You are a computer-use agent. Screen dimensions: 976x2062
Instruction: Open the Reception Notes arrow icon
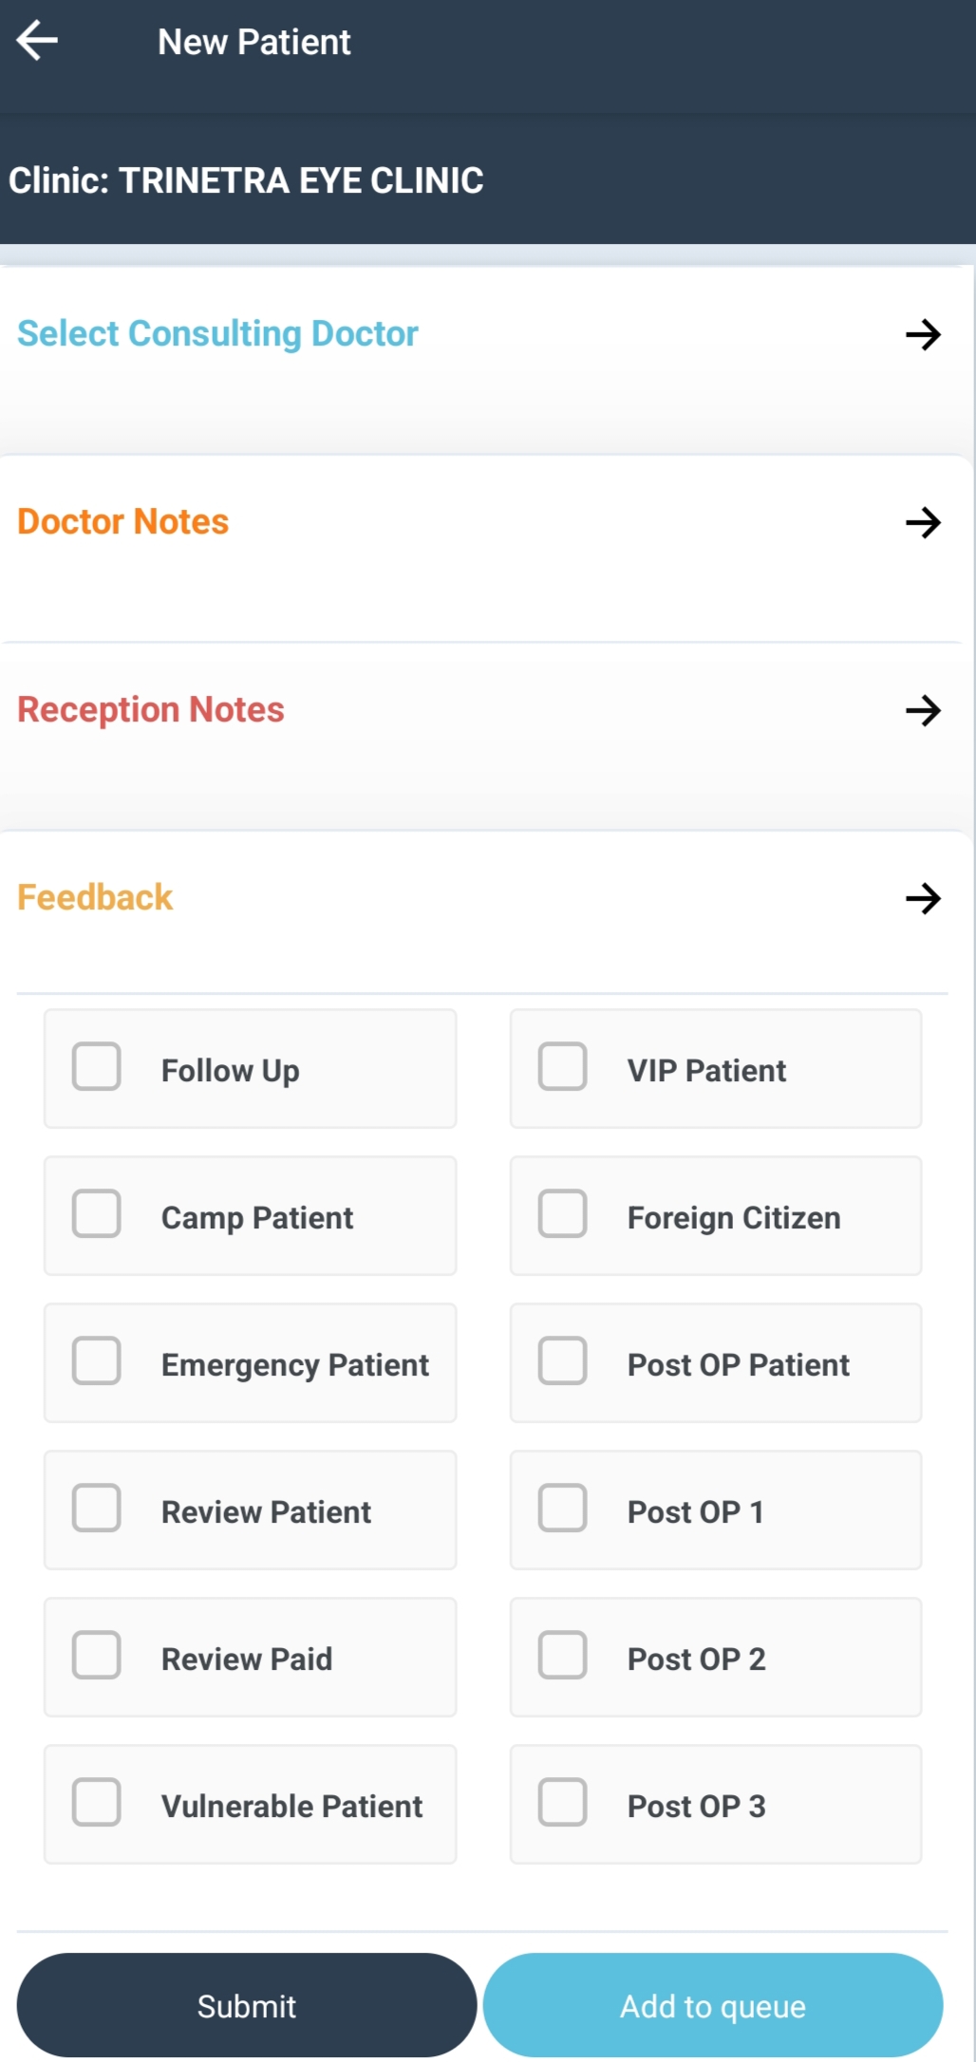click(922, 710)
